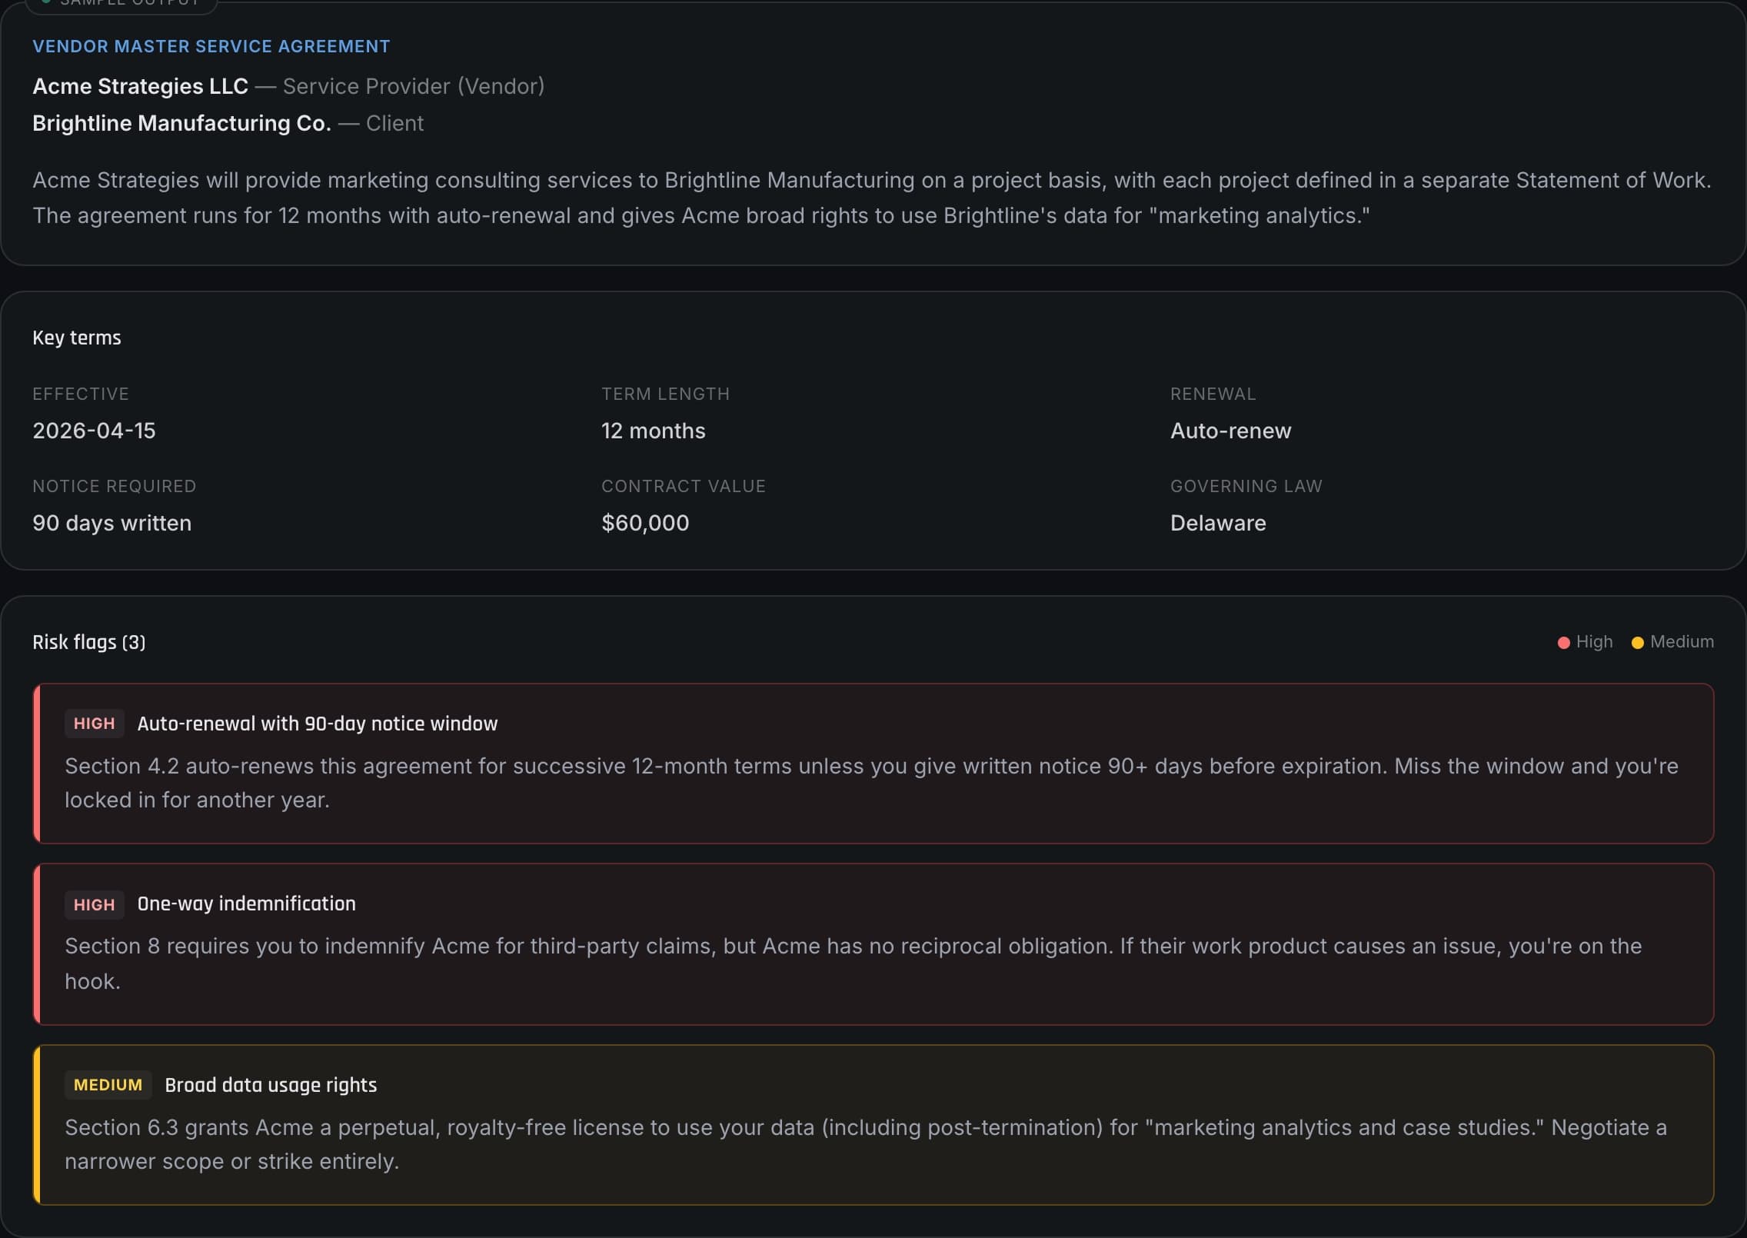The height and width of the screenshot is (1238, 1747).
Task: Click the Risk flags (3) heading
Action: [x=89, y=642]
